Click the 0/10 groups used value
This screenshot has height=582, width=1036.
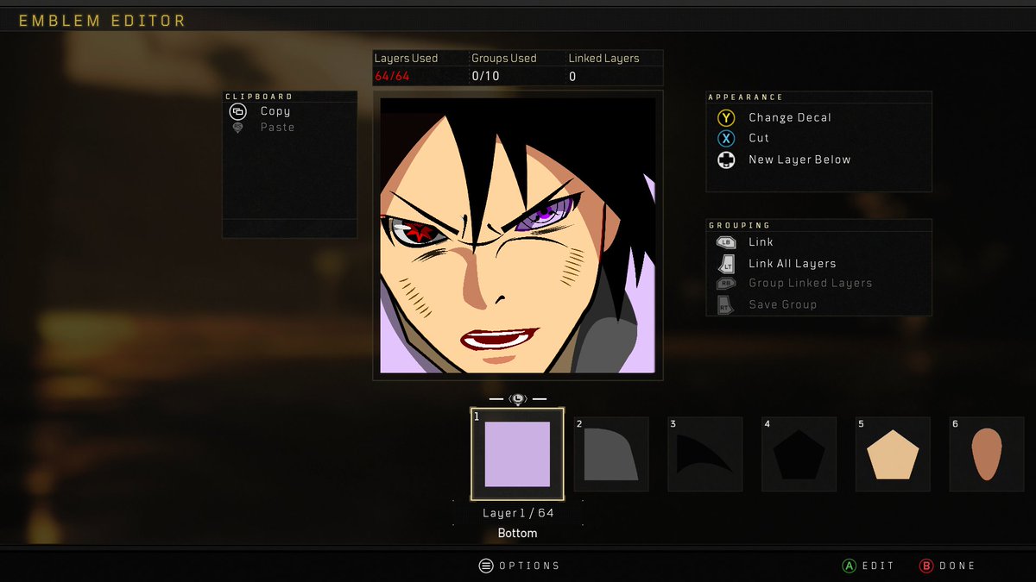point(485,77)
